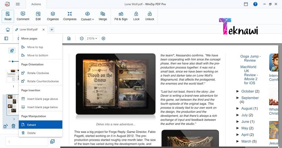Click the page view icon in view toolbar

tap(69, 38)
